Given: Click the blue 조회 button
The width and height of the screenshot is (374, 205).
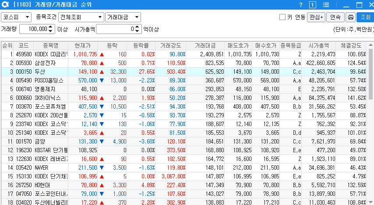Looking at the screenshot, I should click(x=365, y=17).
